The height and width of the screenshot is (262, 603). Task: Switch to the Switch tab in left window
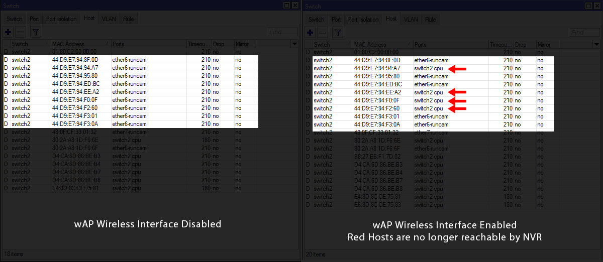(15, 19)
